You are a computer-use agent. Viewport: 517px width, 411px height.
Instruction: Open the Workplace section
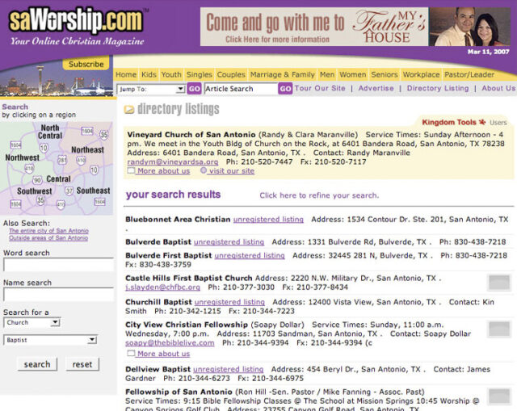click(421, 75)
